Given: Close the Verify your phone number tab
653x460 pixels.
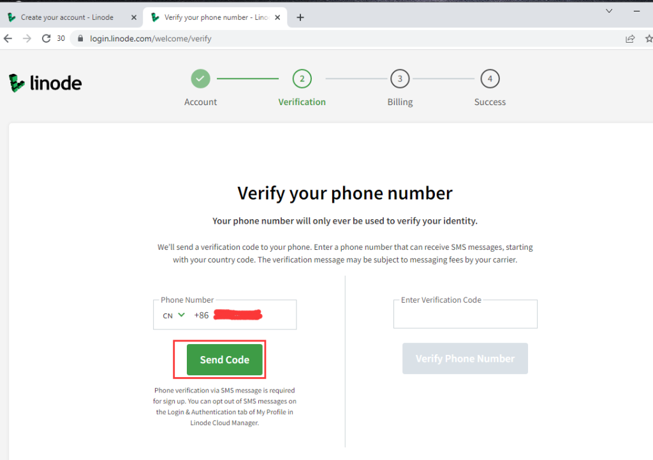Looking at the screenshot, I should (278, 17).
